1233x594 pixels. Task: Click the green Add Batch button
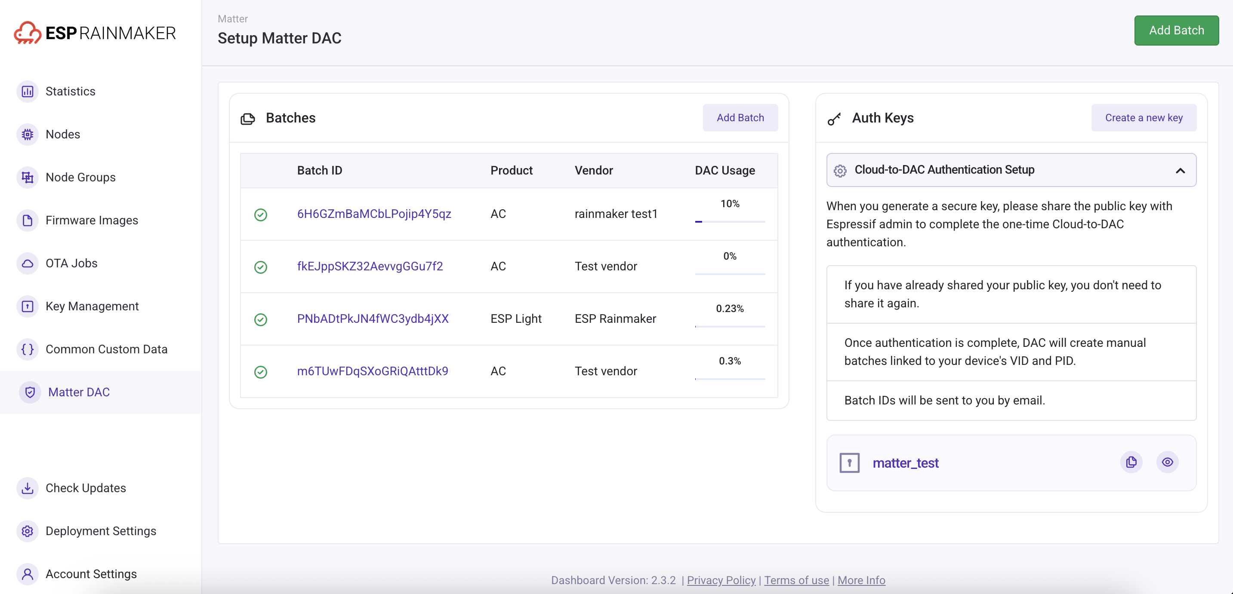tap(1176, 30)
